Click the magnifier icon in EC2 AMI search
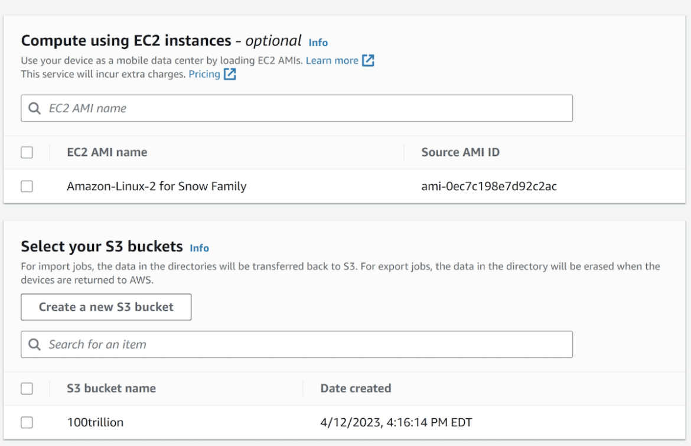 (x=34, y=109)
